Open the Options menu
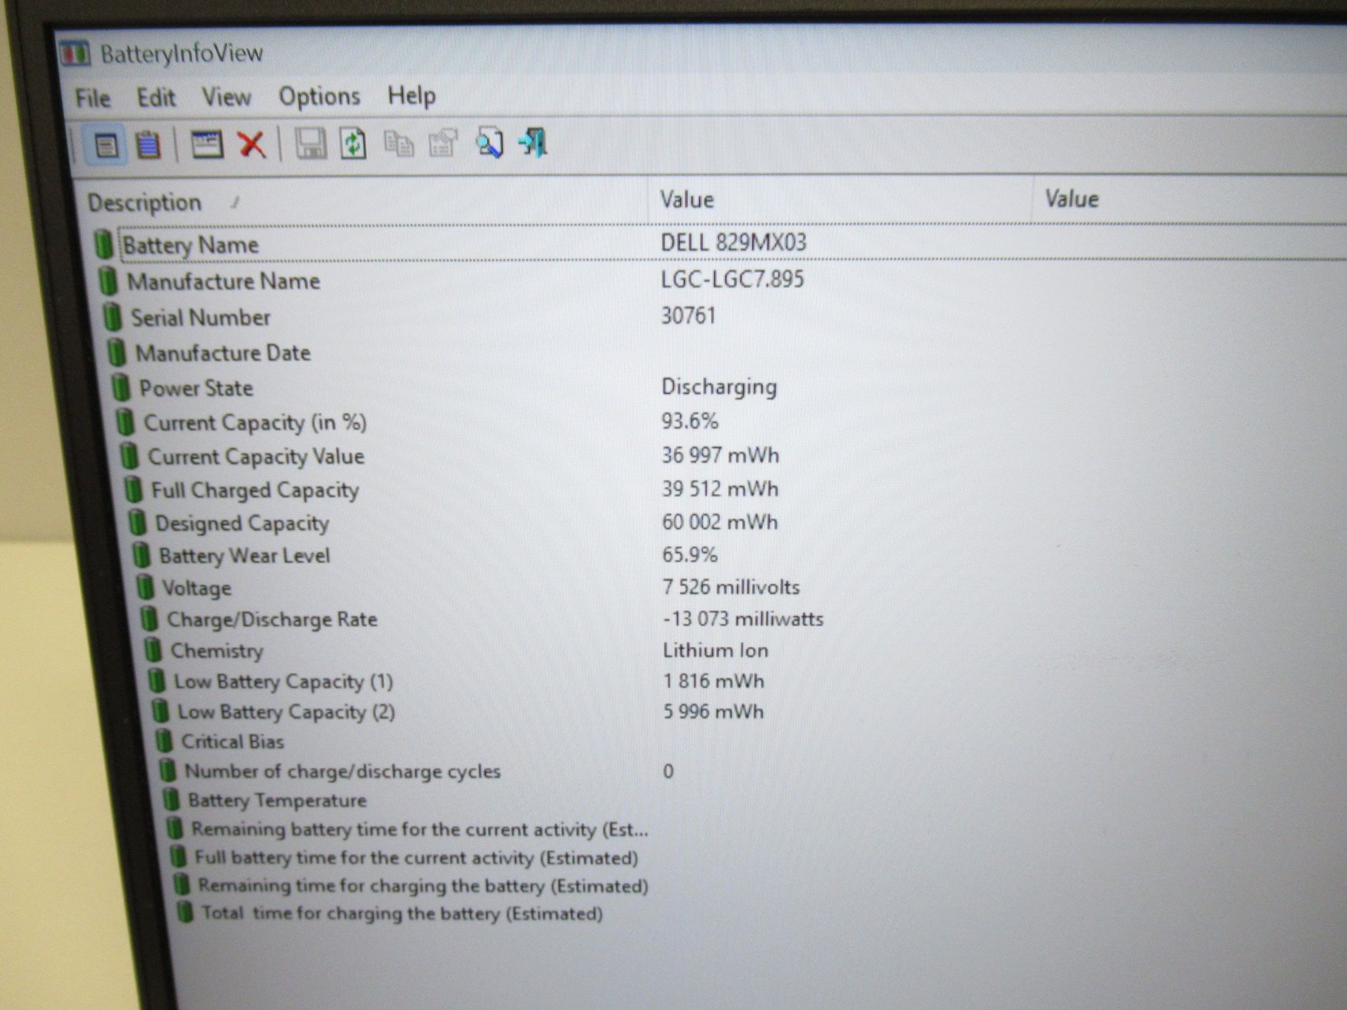Image resolution: width=1347 pixels, height=1010 pixels. [x=319, y=97]
